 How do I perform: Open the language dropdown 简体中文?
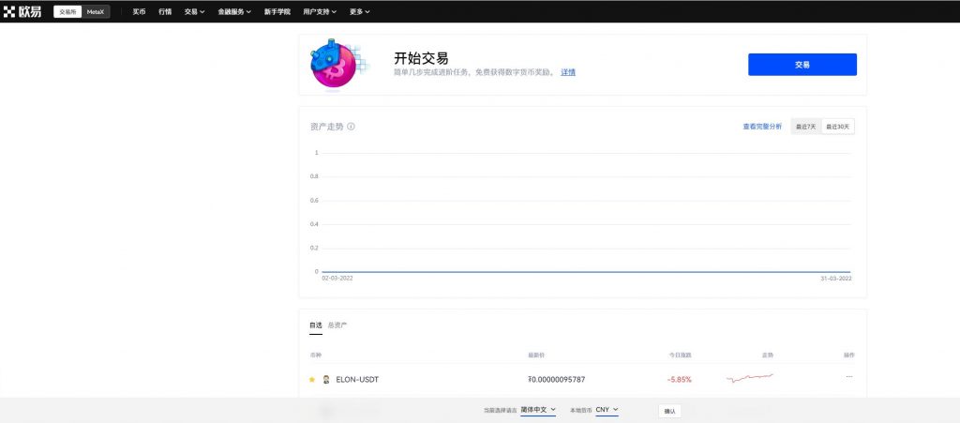[x=538, y=410]
